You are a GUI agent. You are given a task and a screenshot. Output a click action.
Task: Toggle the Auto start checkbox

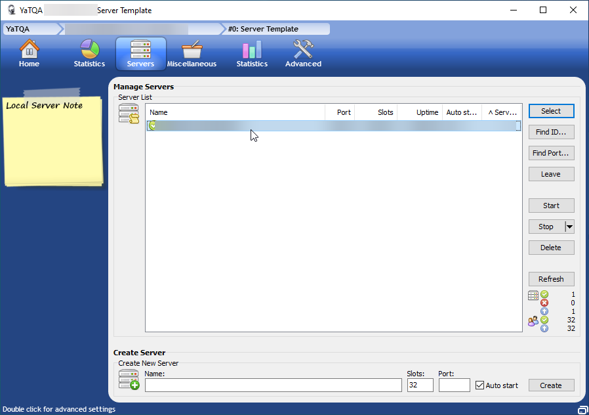(480, 385)
